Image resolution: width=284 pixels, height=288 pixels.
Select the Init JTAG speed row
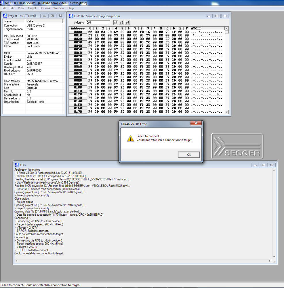[x=33, y=36]
